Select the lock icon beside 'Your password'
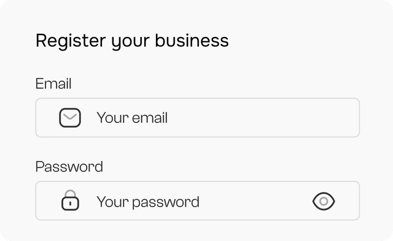Image resolution: width=393 pixels, height=241 pixels. pos(70,200)
